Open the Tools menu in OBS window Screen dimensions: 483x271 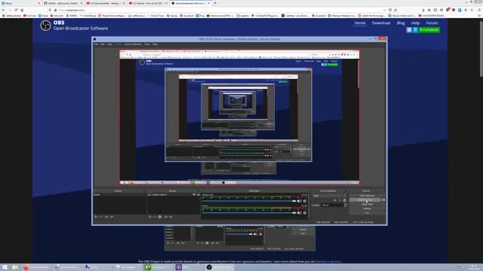(x=147, y=44)
